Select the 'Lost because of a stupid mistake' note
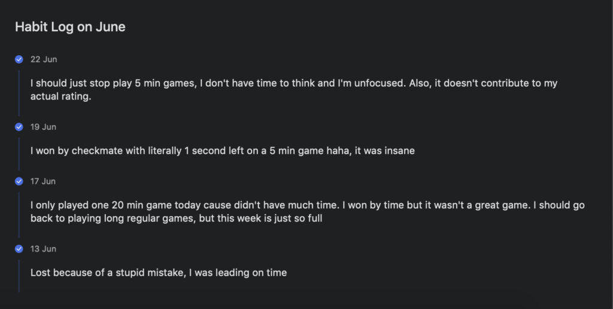The width and height of the screenshot is (613, 309). coord(159,272)
